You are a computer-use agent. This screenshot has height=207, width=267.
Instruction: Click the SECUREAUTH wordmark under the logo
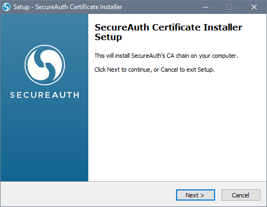coord(44,95)
